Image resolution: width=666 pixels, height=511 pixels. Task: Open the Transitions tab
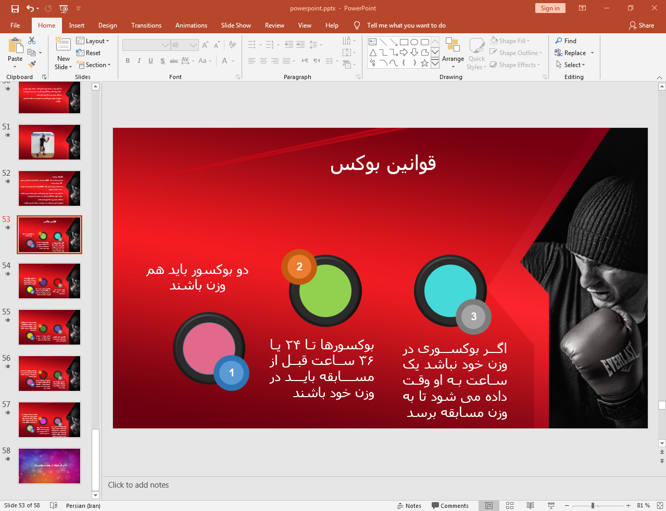[146, 25]
